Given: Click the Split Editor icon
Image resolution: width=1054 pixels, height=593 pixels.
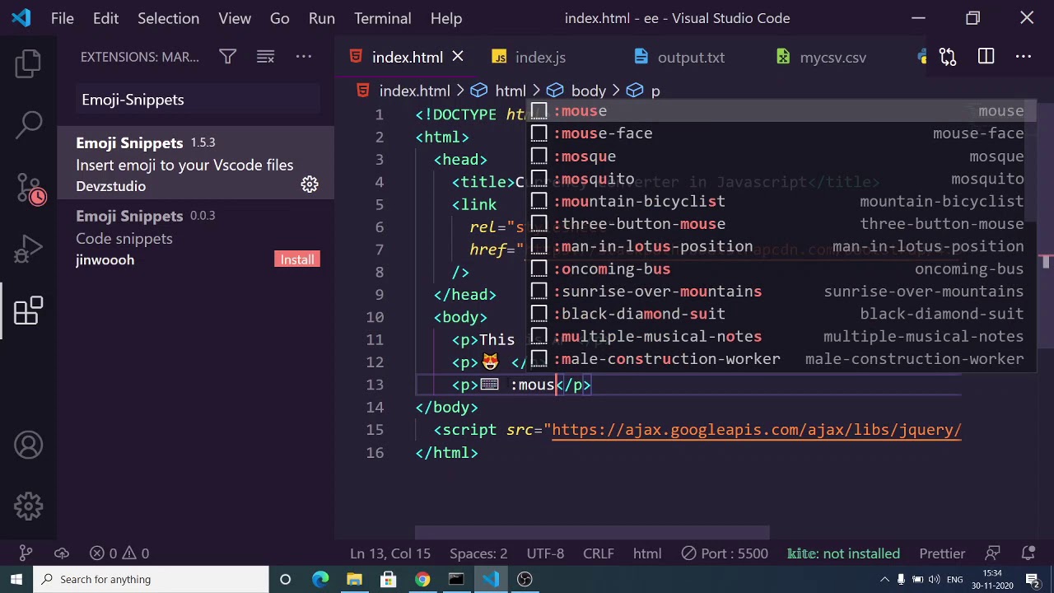Looking at the screenshot, I should (986, 57).
